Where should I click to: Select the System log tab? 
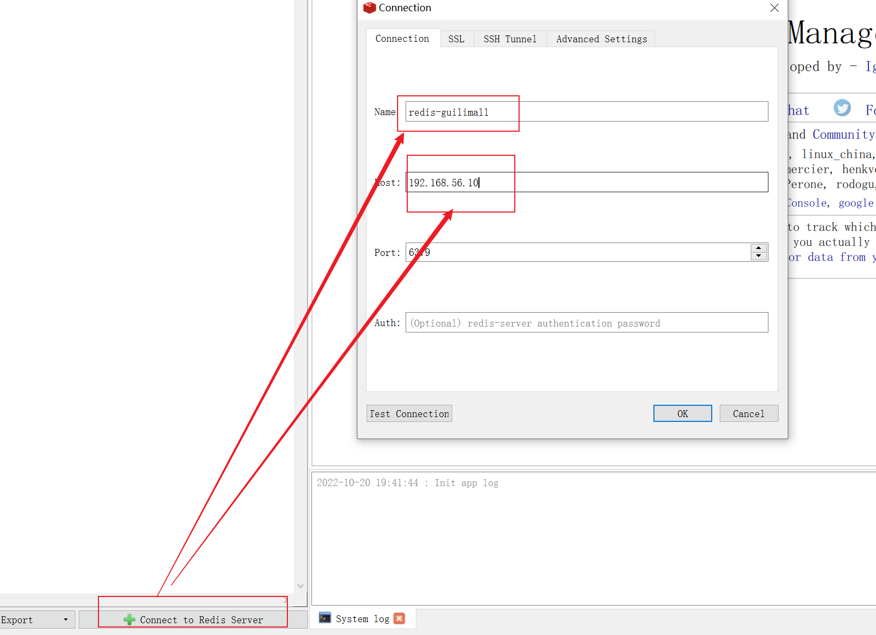(362, 618)
